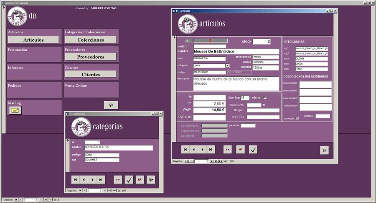Toggle the novedad checkbox
The image size is (376, 203).
pyautogui.click(x=297, y=118)
